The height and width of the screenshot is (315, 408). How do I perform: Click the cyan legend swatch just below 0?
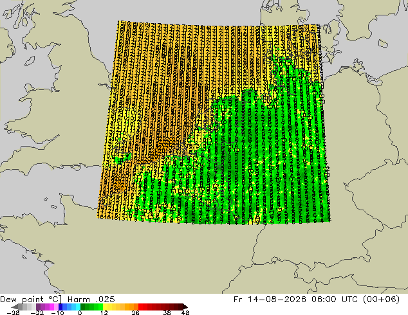[78, 307]
